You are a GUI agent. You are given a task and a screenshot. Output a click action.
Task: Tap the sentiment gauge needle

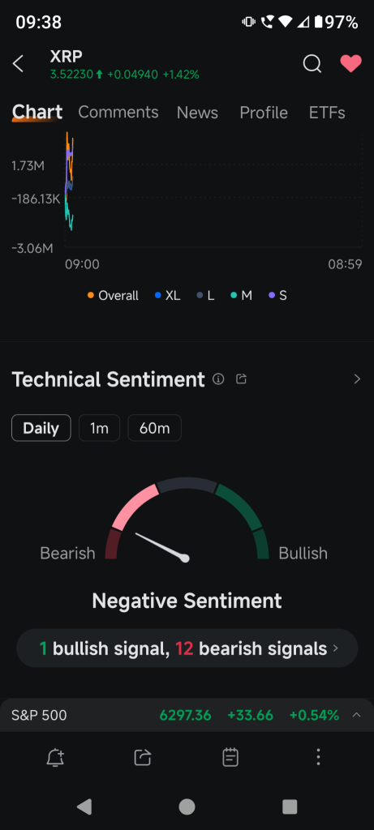point(162,545)
